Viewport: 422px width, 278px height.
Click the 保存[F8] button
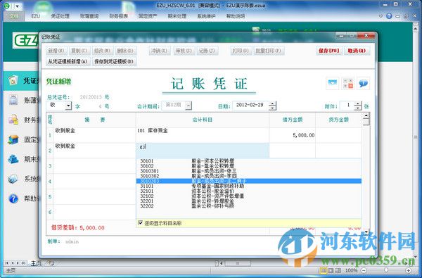329,51
